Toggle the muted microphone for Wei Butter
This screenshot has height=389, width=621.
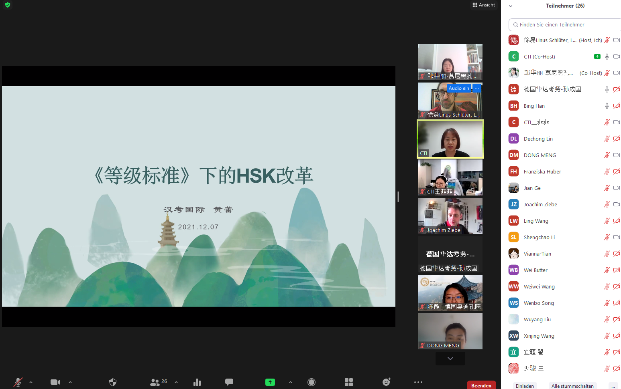point(607,270)
